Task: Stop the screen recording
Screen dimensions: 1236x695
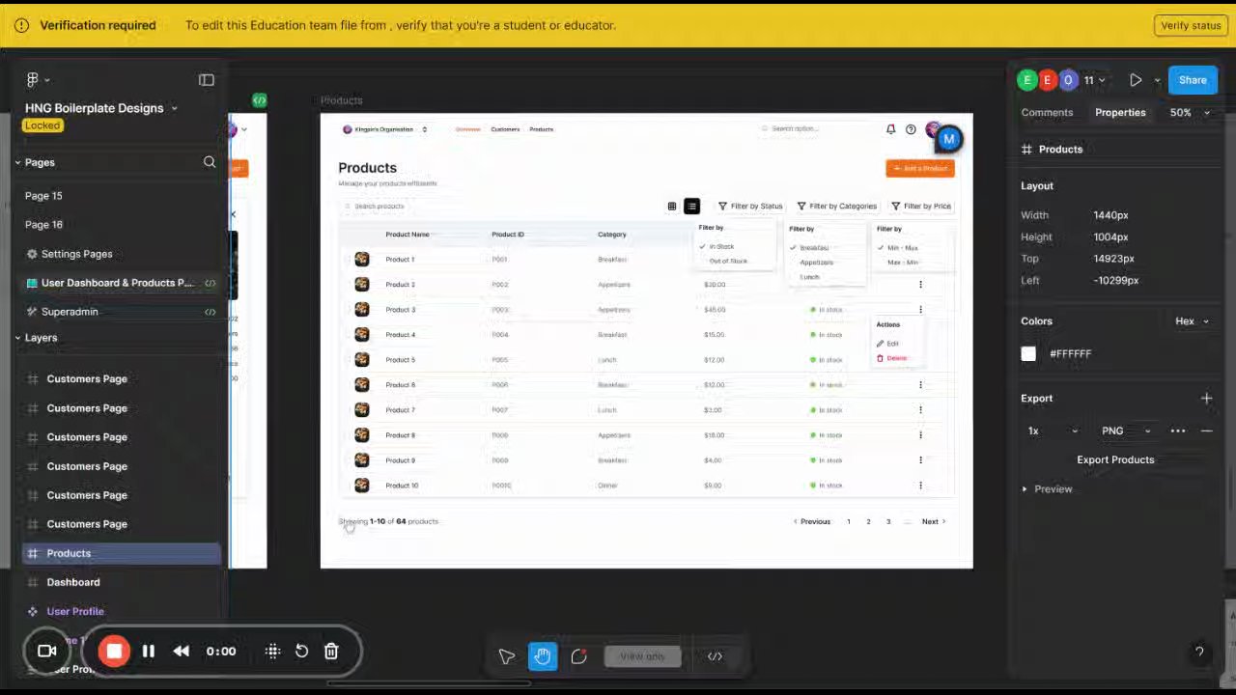Action: (x=114, y=652)
